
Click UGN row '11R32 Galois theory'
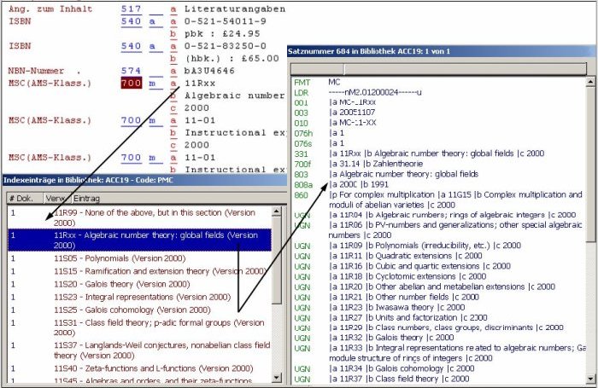tap(438, 338)
